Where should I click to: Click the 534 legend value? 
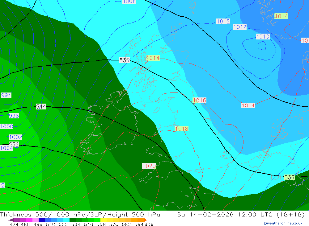[76, 224]
